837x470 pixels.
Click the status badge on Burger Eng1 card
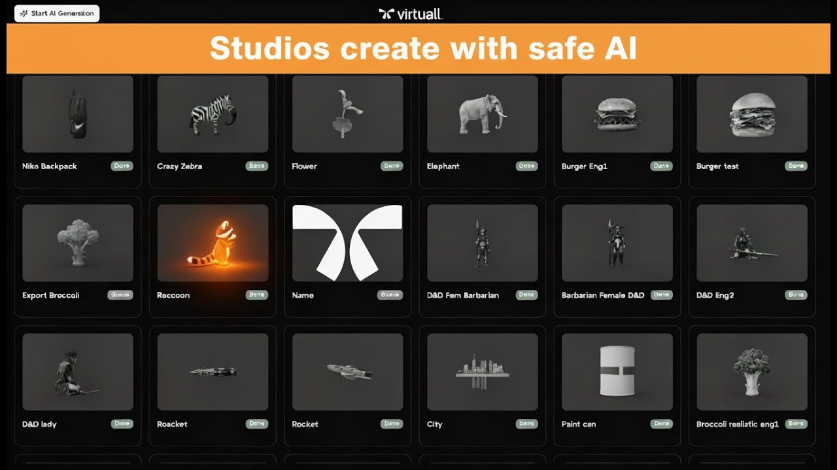pos(660,166)
